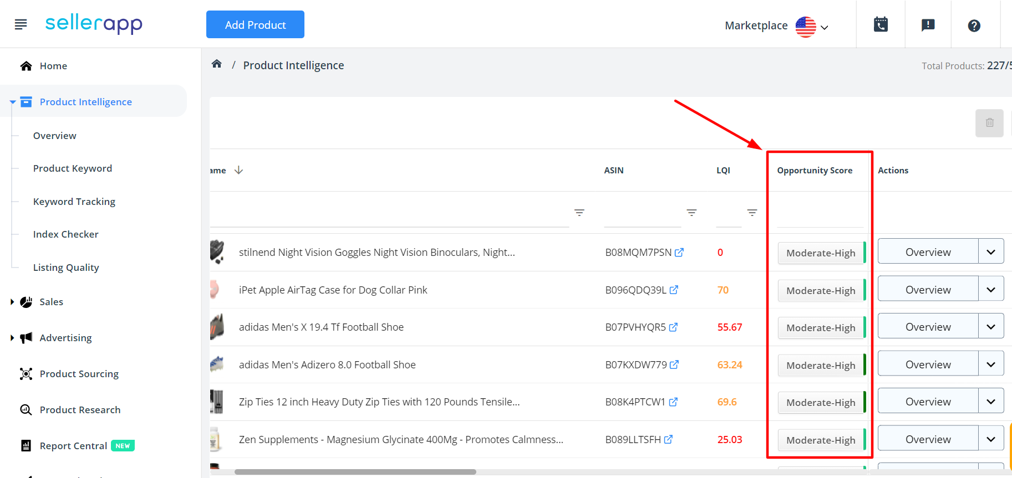This screenshot has height=478, width=1012.
Task: Click the horizontal table scrollbar
Action: tap(355, 472)
